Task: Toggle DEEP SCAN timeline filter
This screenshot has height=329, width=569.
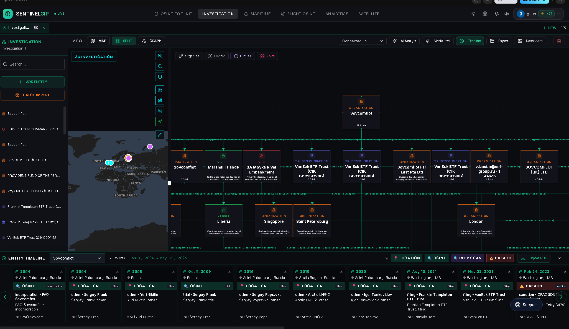Action: click(x=467, y=258)
